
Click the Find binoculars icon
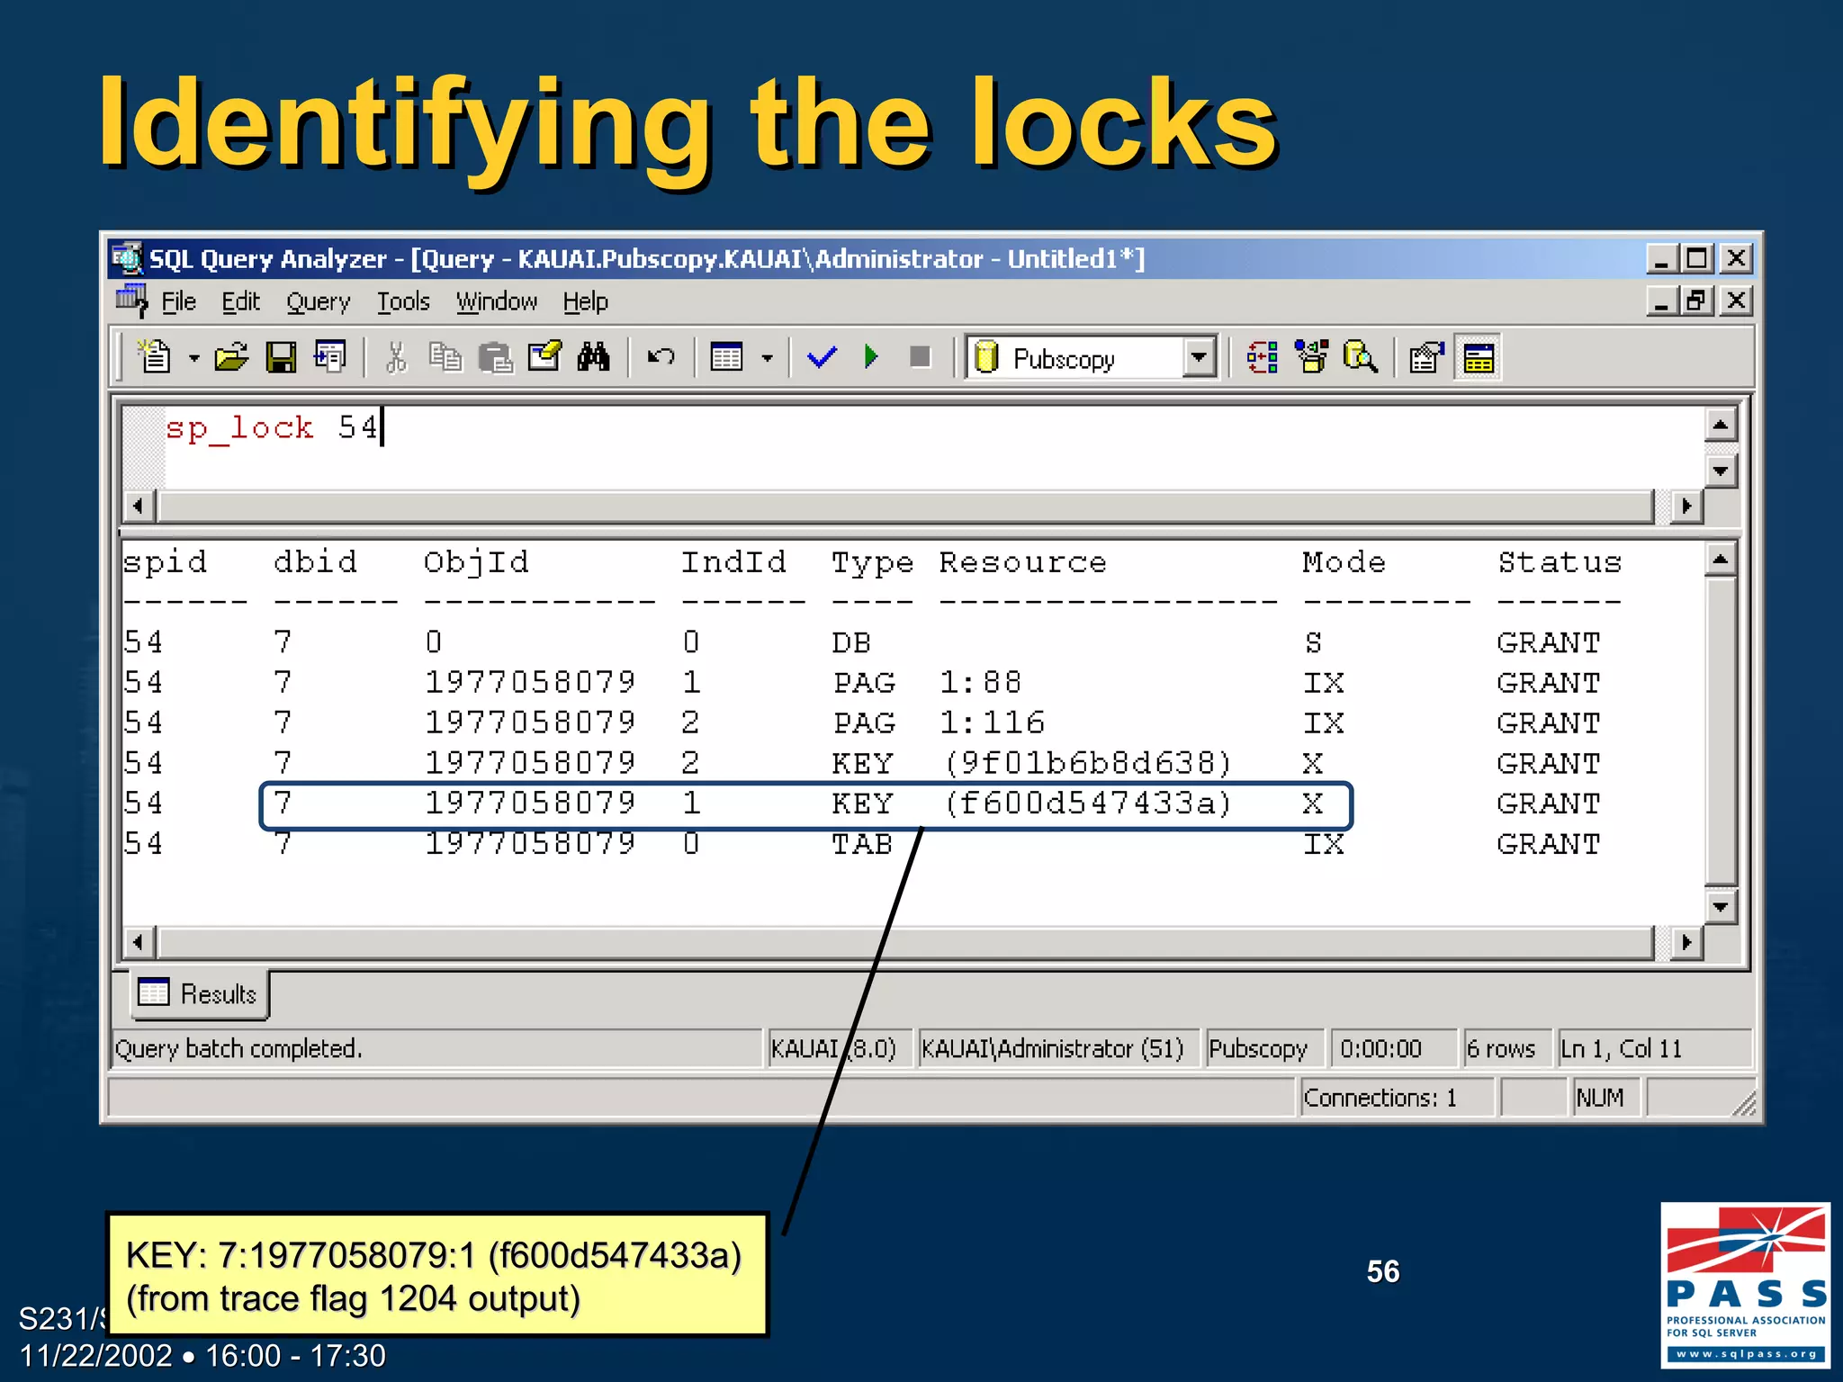593,357
